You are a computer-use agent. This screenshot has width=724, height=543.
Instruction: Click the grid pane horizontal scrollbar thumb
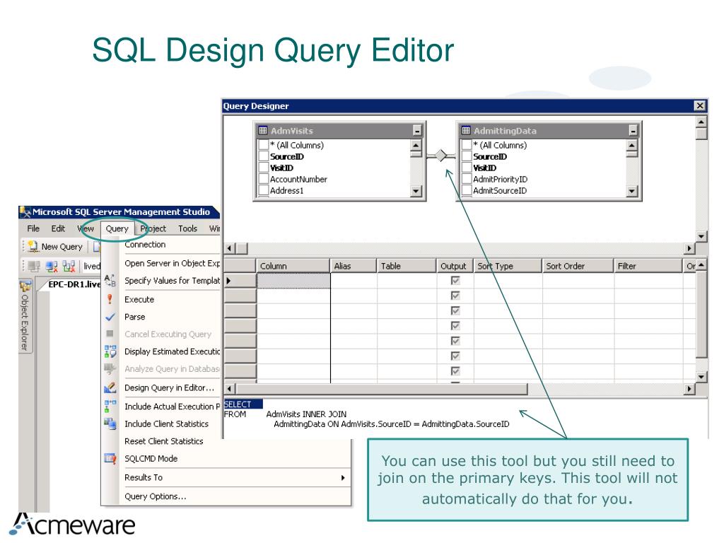pyautogui.click(x=381, y=388)
